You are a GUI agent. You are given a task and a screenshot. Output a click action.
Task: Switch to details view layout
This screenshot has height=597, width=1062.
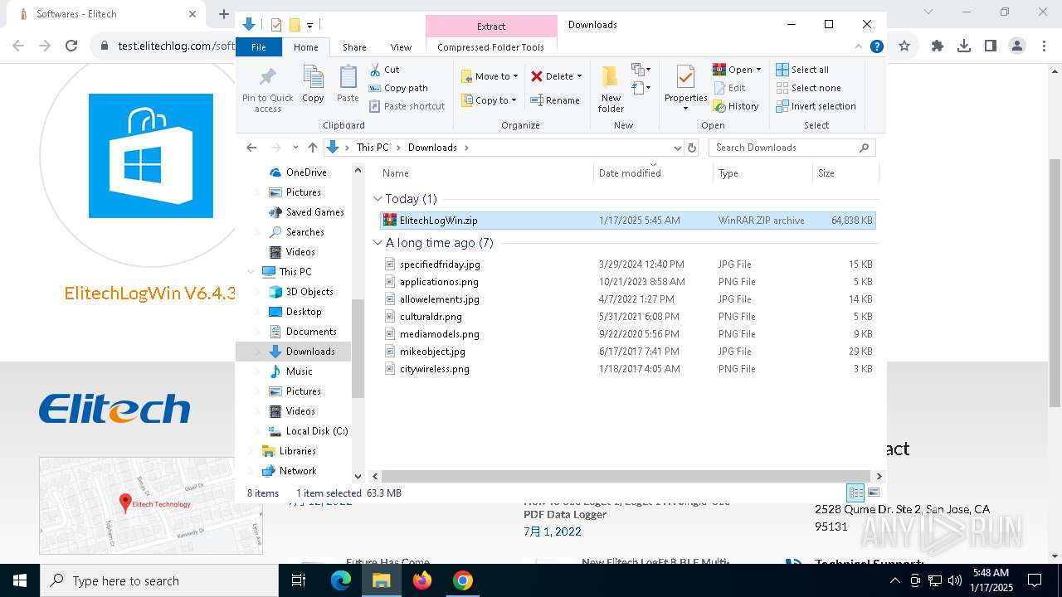point(855,493)
